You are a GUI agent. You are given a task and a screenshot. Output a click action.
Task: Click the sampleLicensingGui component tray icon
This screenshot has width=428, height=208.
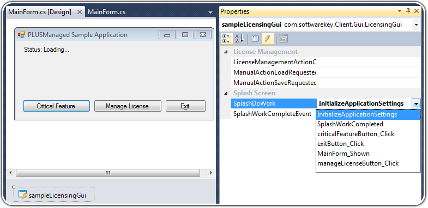[x=22, y=194]
